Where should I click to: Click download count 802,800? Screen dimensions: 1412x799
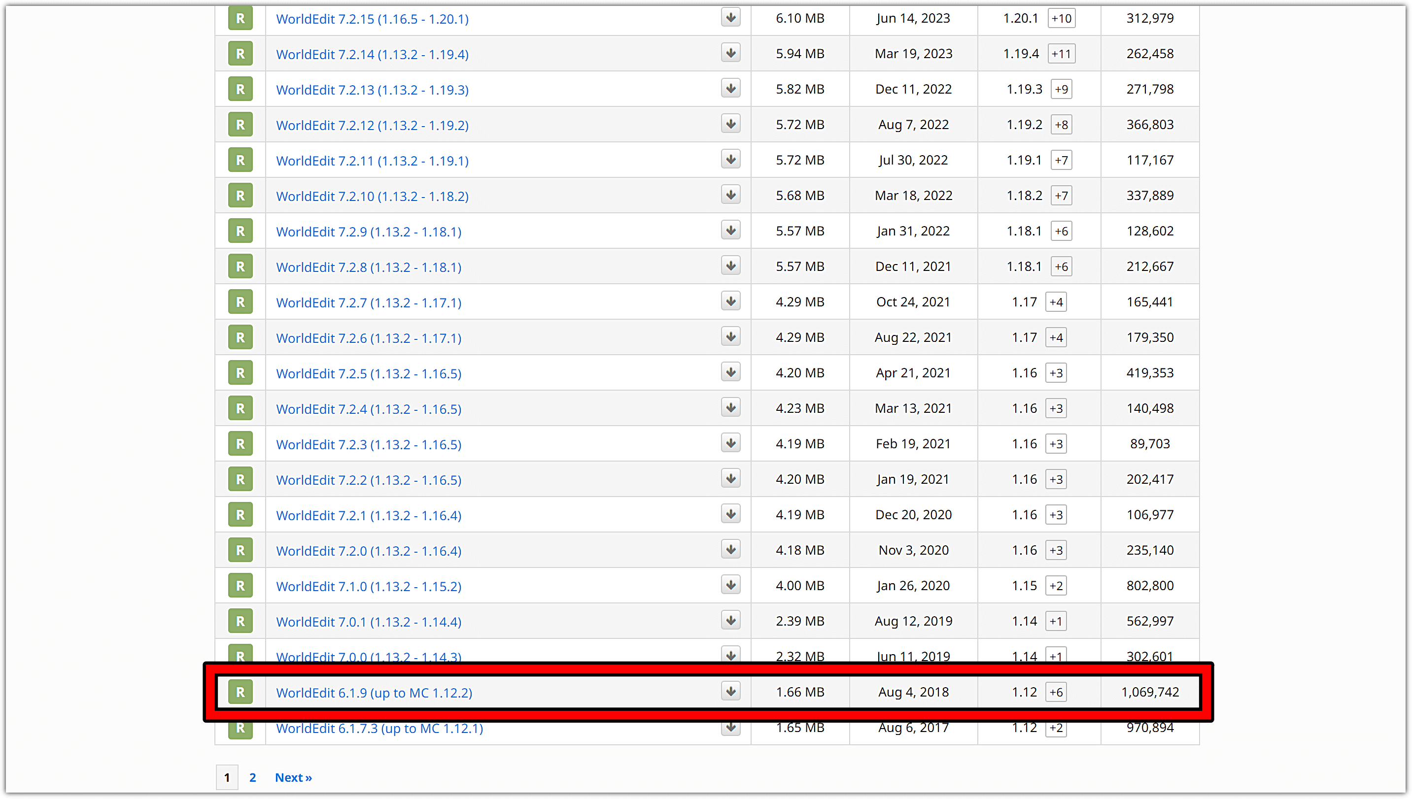[1150, 586]
